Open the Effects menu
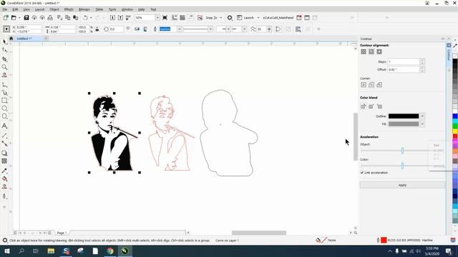Screen dimensions: 458x257 (x=69, y=9)
